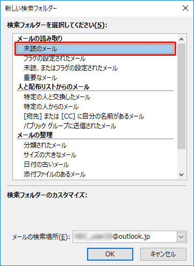Choose 未読、またはフラグの設定されたメール option
This screenshot has height=266, width=194.
(95, 68)
